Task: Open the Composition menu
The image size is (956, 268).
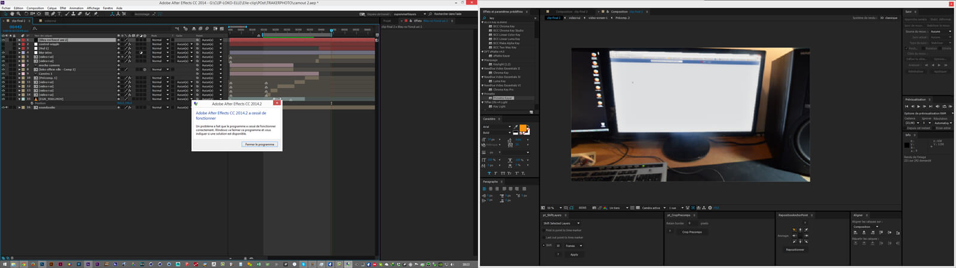Action: point(35,8)
